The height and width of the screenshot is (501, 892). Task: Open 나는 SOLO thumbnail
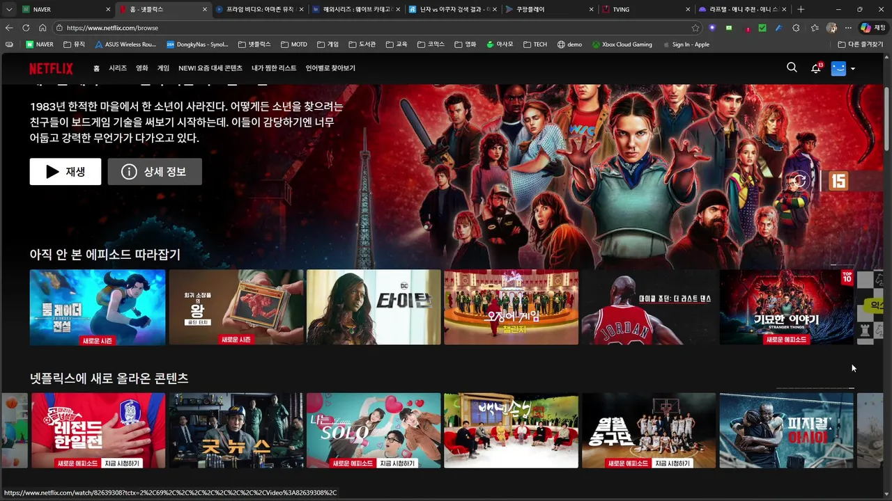click(x=374, y=431)
